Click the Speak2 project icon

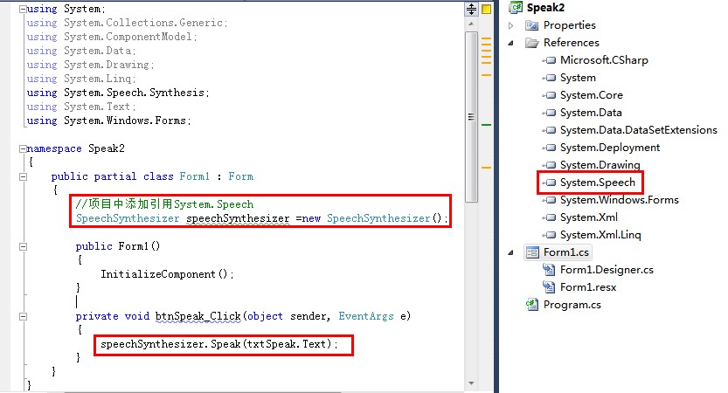[x=516, y=7]
